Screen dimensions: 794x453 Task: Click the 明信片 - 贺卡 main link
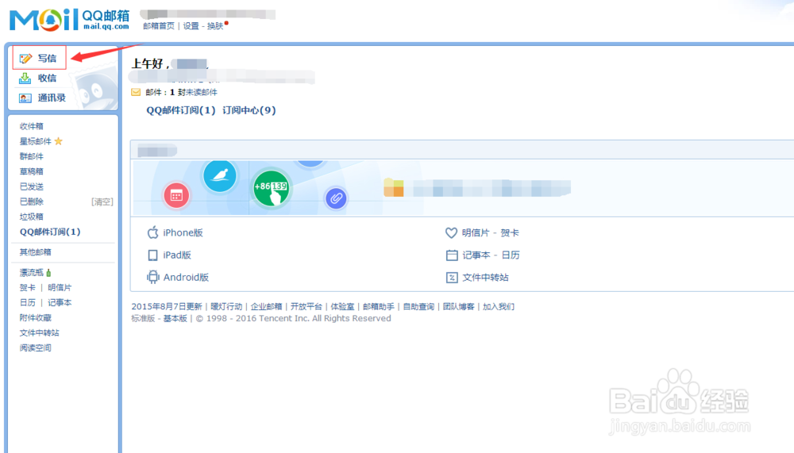point(491,232)
